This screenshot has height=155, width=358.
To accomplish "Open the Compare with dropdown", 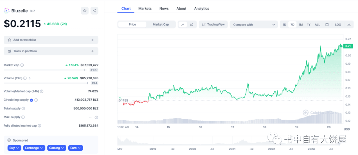I will [254, 25].
